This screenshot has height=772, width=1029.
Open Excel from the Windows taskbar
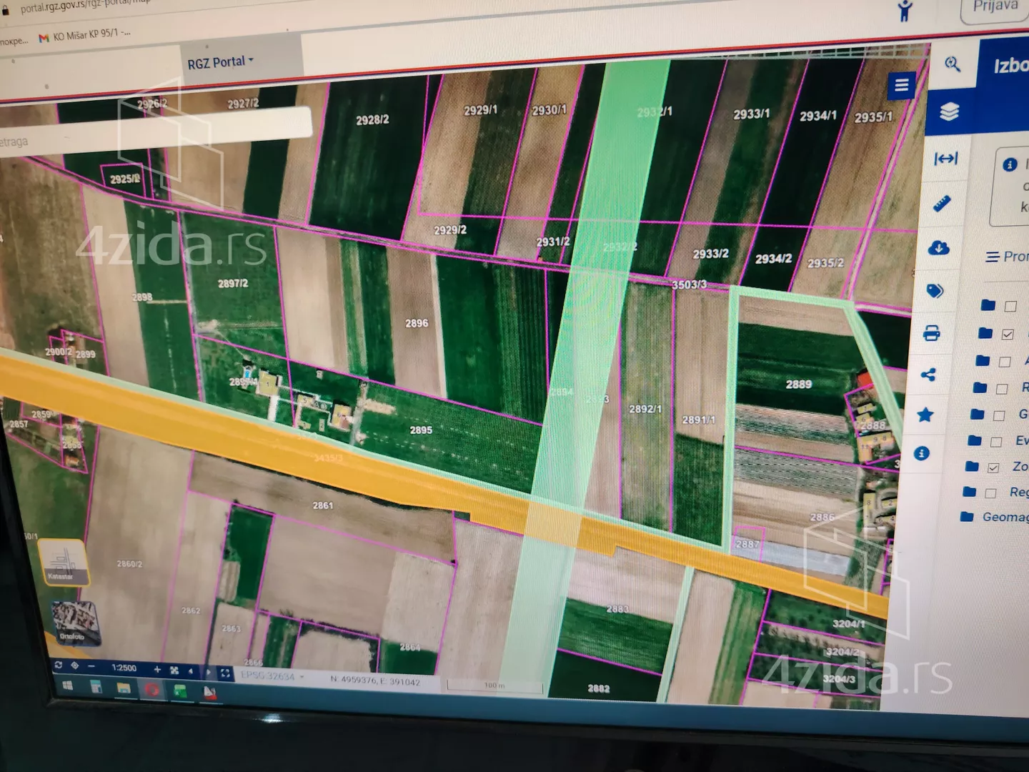click(x=179, y=691)
